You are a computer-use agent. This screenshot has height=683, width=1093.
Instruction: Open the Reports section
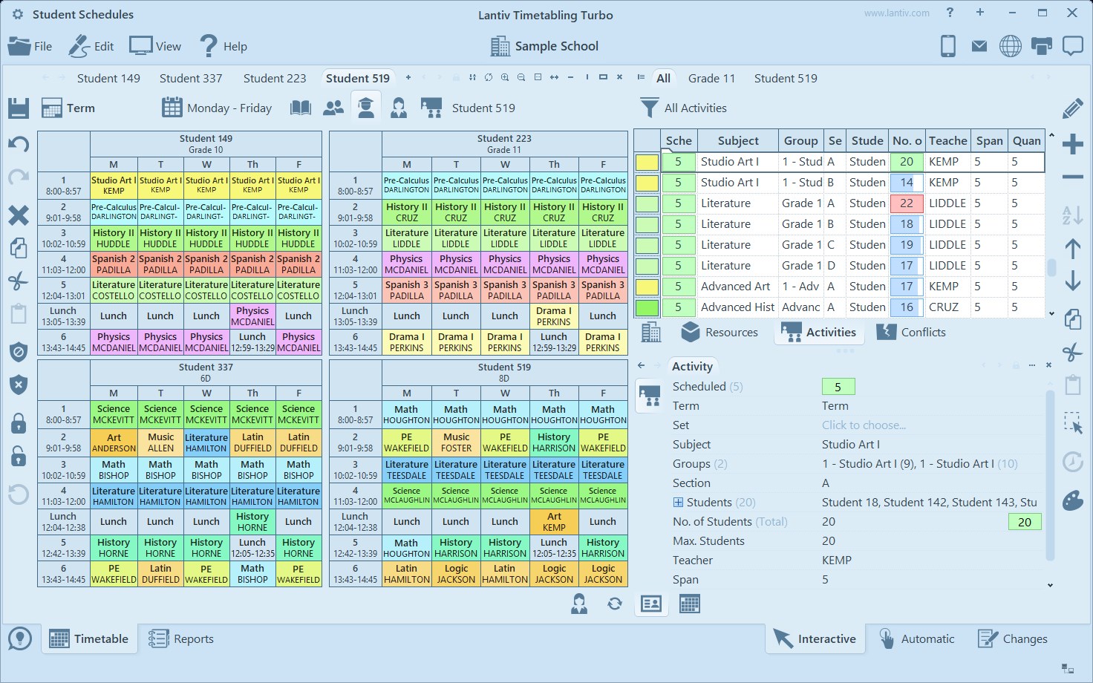(x=181, y=638)
